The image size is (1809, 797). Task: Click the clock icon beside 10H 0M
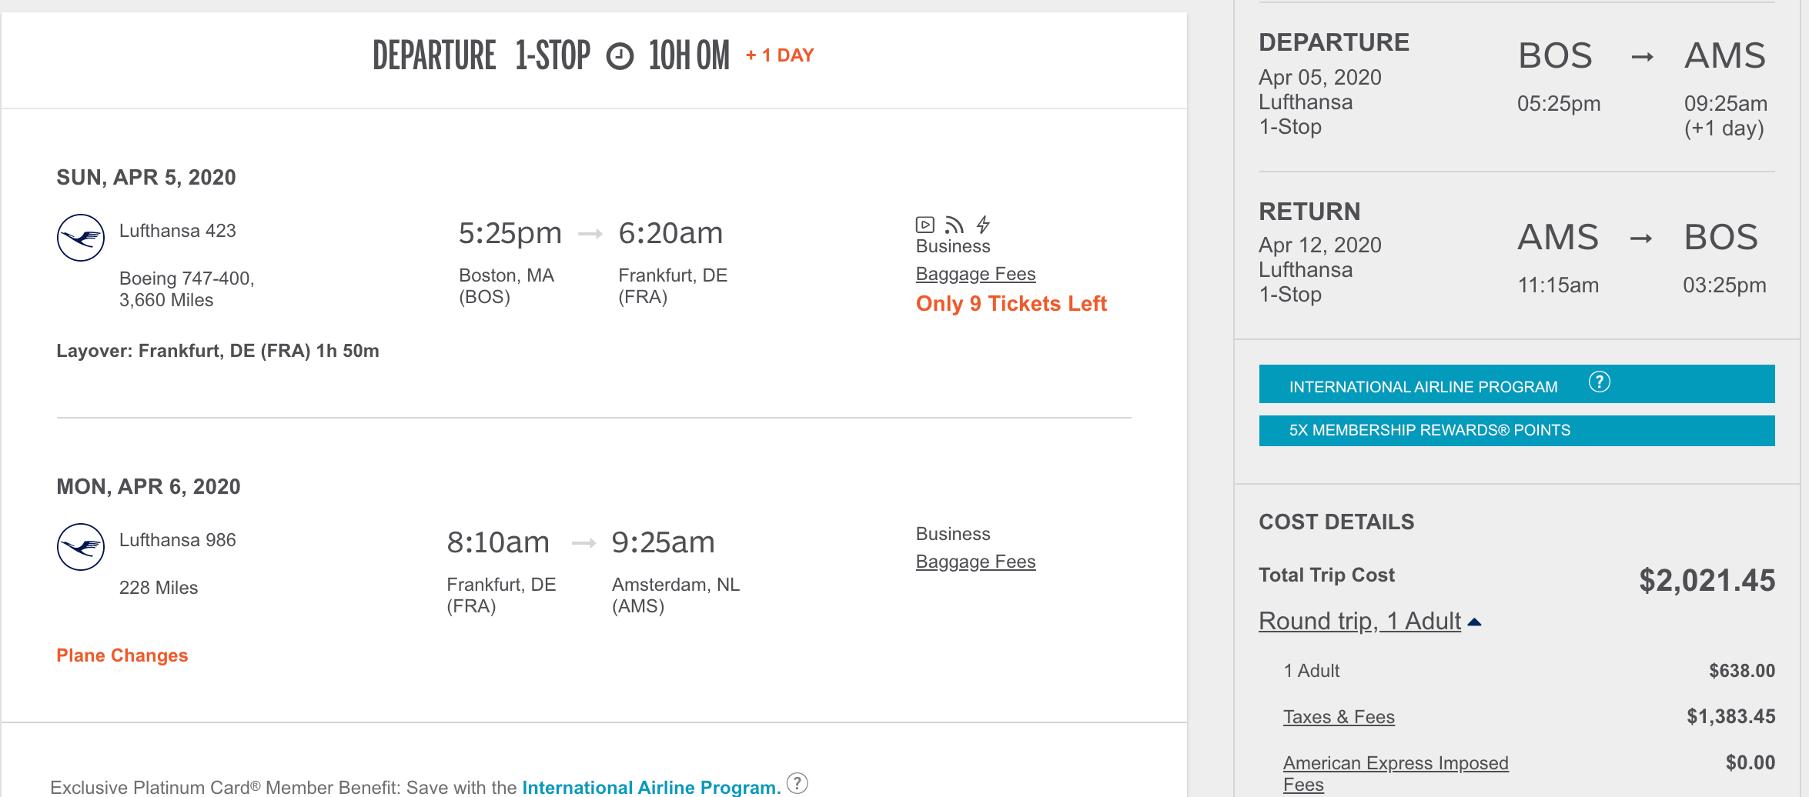coord(620,56)
